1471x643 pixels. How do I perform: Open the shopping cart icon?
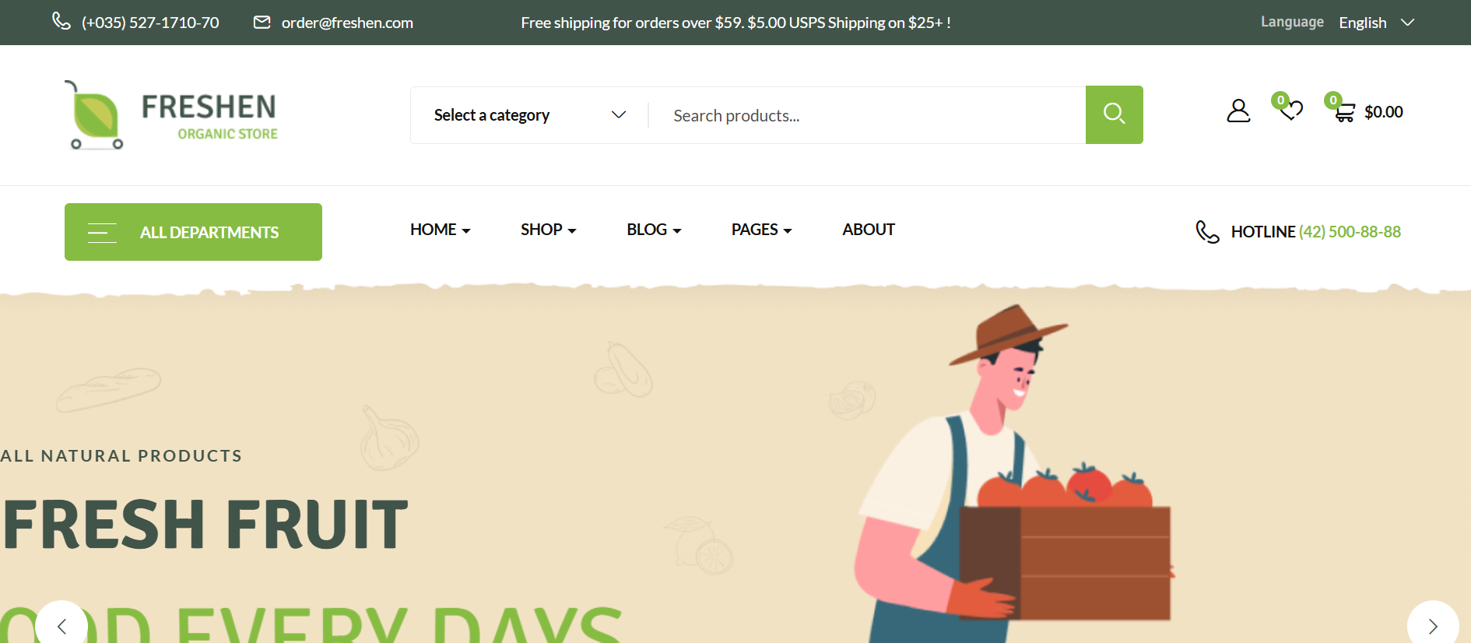coord(1344,113)
